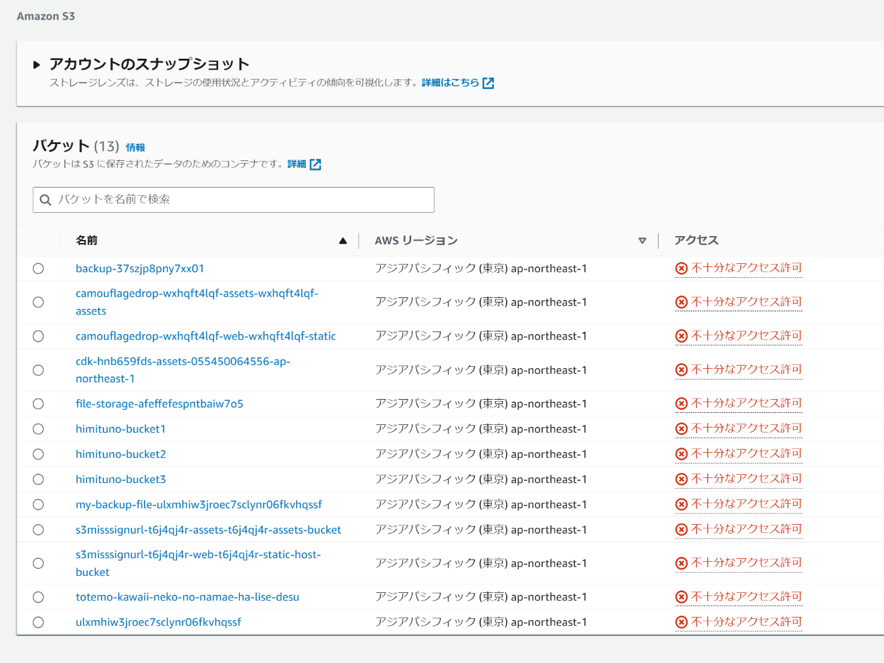This screenshot has width=884, height=663.
Task: Click the external link icon beside 詳細
Action: coord(316,165)
